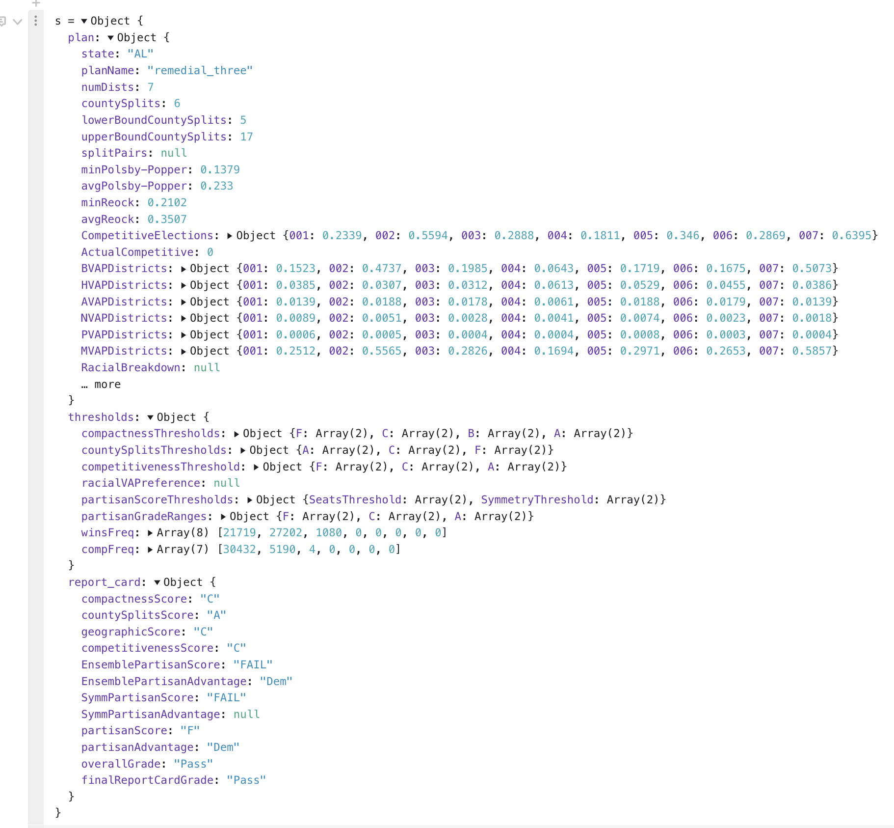Collapse the thresholds object
The width and height of the screenshot is (894, 828).
[x=150, y=417]
